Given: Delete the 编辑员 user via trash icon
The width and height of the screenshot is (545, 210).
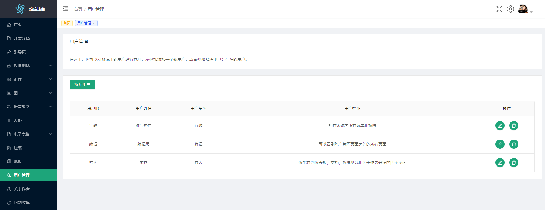Looking at the screenshot, I should (514, 144).
